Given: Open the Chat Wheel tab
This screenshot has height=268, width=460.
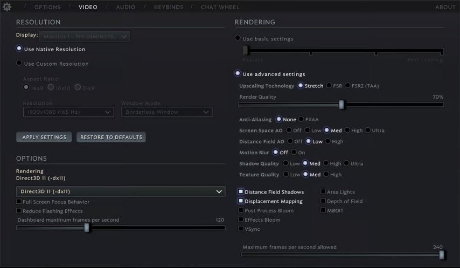Looking at the screenshot, I should click(220, 7).
